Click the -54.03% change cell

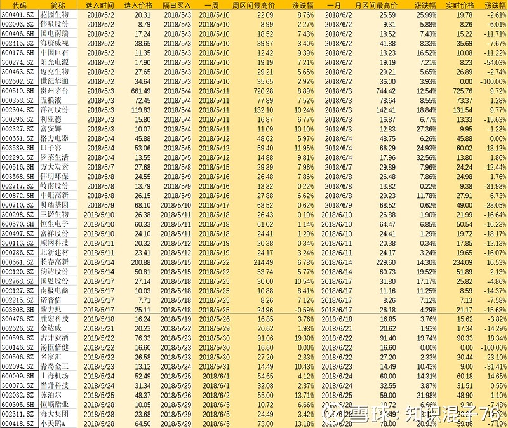(494, 62)
